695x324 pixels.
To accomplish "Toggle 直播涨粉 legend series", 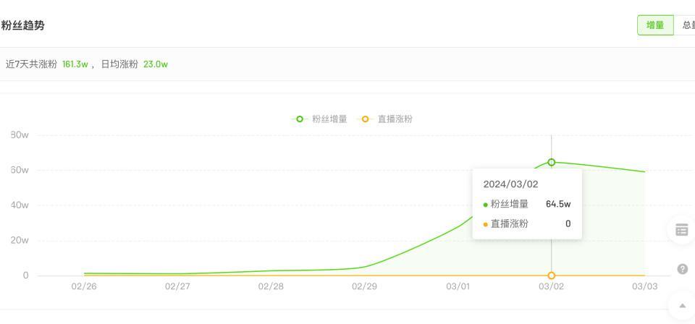I will pyautogui.click(x=384, y=119).
